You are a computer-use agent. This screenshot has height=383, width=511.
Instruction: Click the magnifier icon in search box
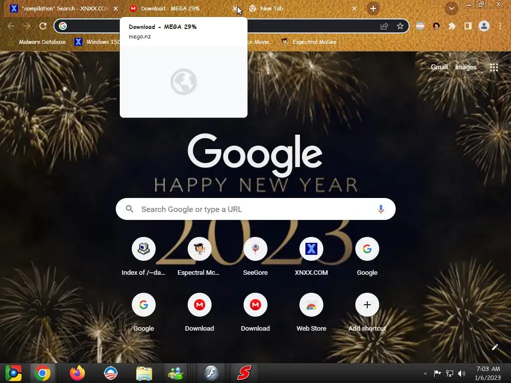(x=130, y=209)
